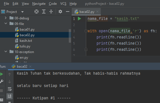Open run configuration wrench icon
Viewport: 160px width, 103px height.
(x=1, y=81)
